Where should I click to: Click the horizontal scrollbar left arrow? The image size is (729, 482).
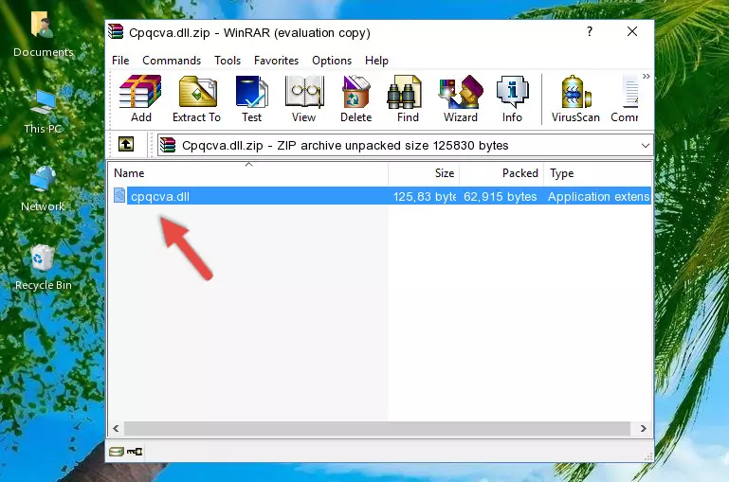117,428
